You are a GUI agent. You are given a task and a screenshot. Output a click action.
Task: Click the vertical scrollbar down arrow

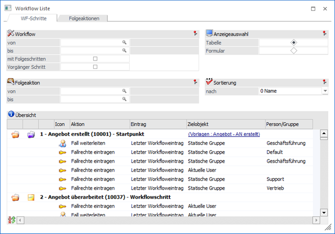click(x=324, y=212)
